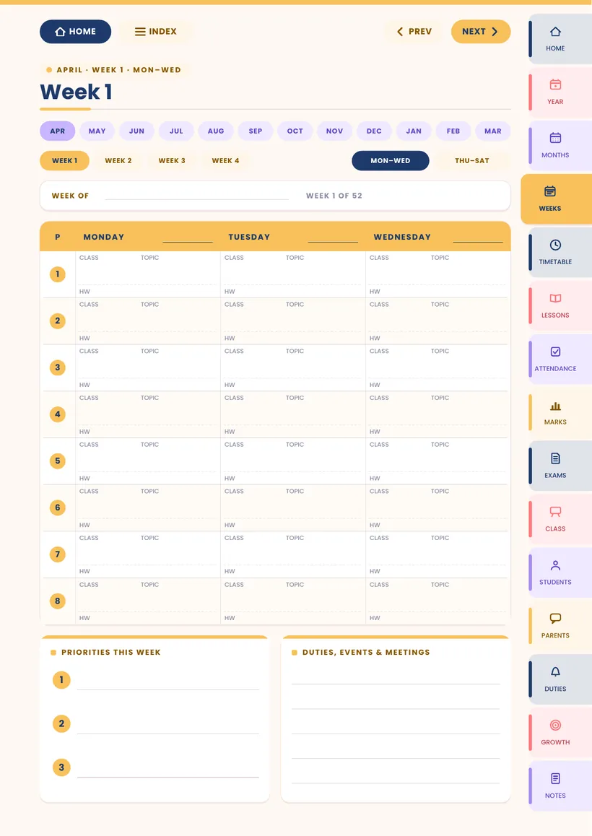The width and height of the screenshot is (592, 836).
Task: Open the Lessons book icon
Action: tap(555, 298)
